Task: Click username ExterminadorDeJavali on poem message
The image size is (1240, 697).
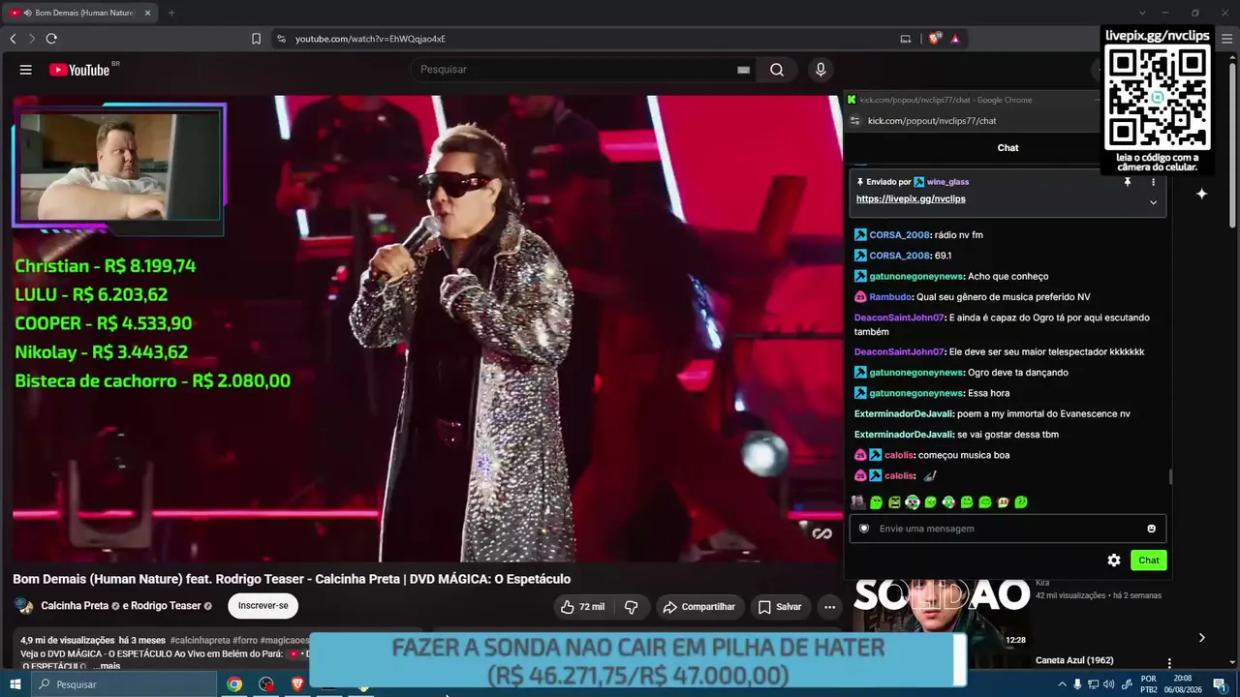Action: (x=904, y=414)
